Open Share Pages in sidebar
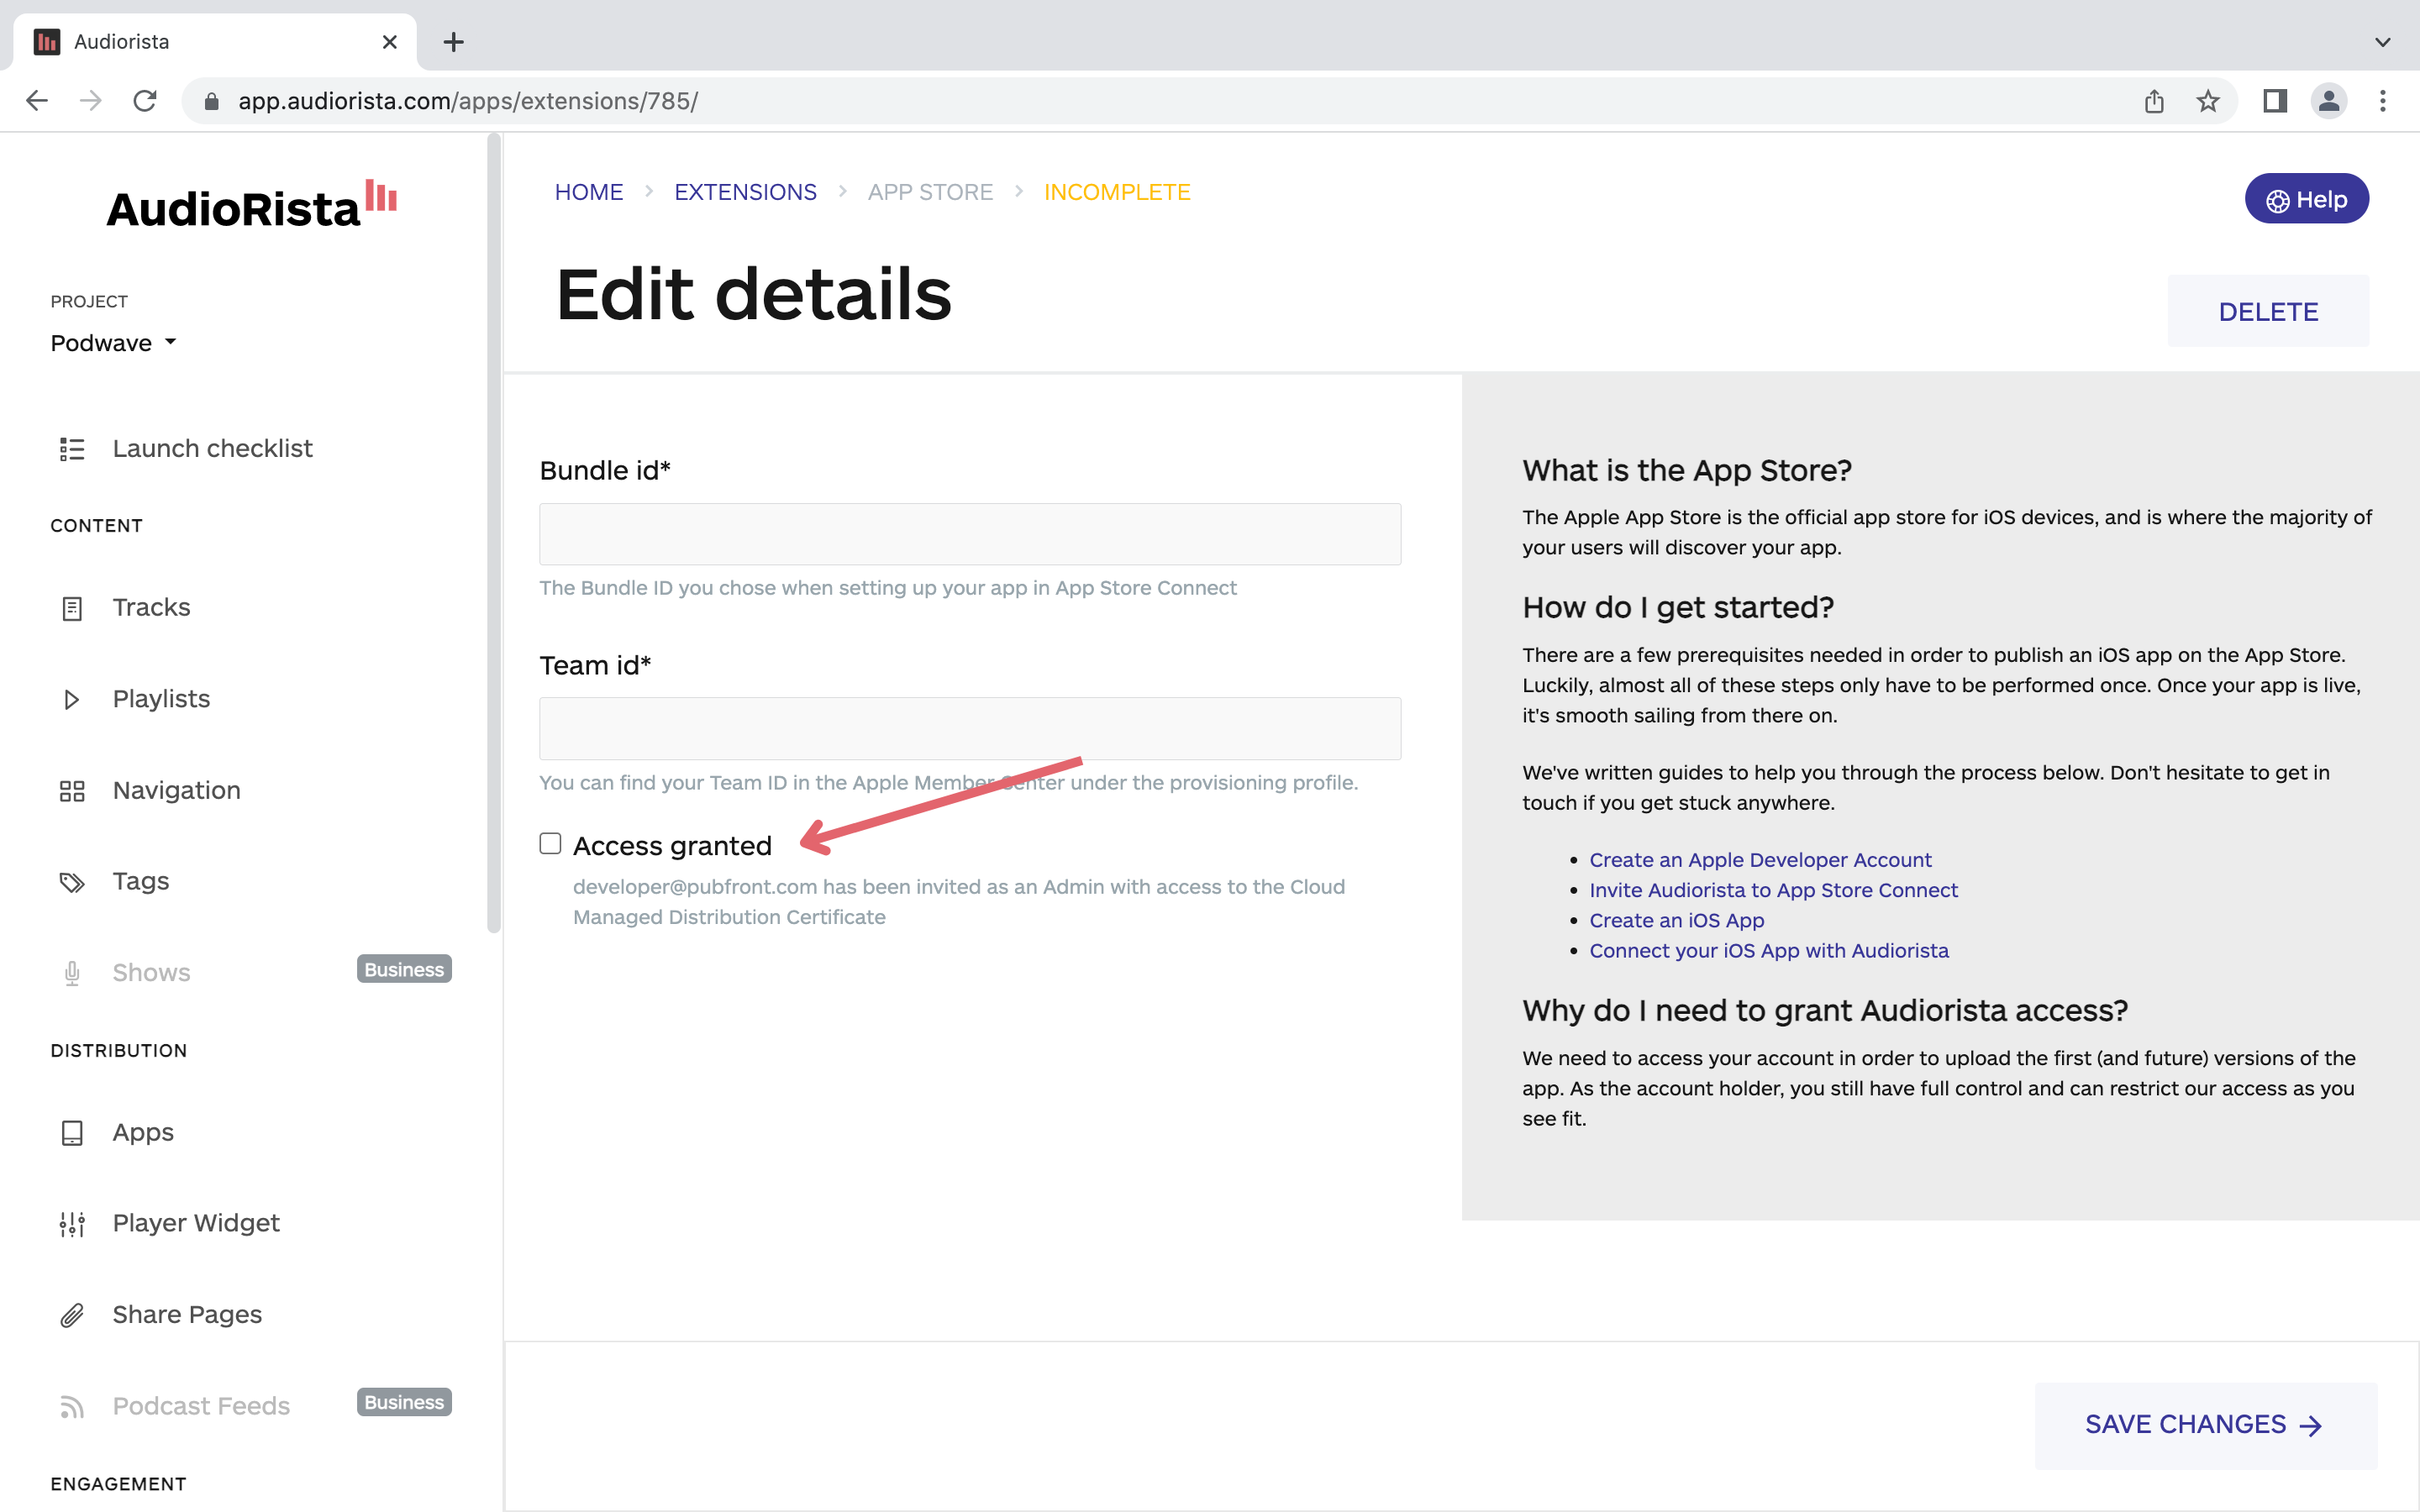Viewport: 2420px width, 1512px height. (x=187, y=1315)
